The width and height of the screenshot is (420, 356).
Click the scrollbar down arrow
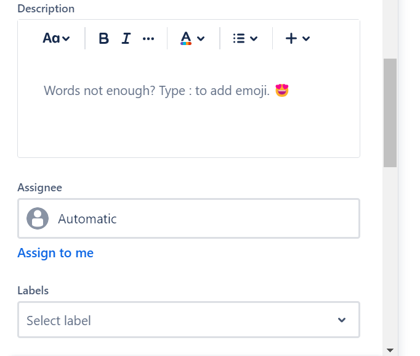(390, 350)
